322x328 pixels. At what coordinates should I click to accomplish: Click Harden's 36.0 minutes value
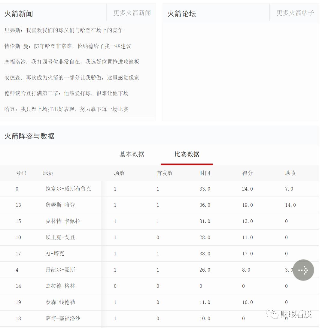(x=205, y=205)
